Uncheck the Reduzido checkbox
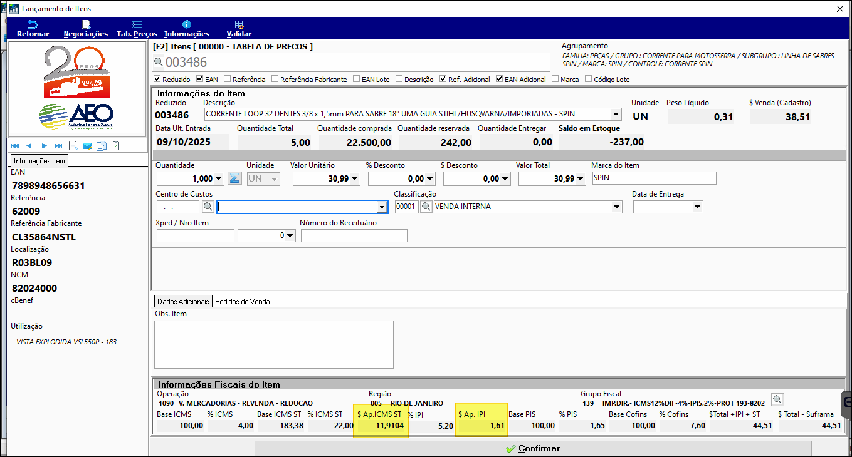Image resolution: width=852 pixels, height=457 pixels. 157,80
